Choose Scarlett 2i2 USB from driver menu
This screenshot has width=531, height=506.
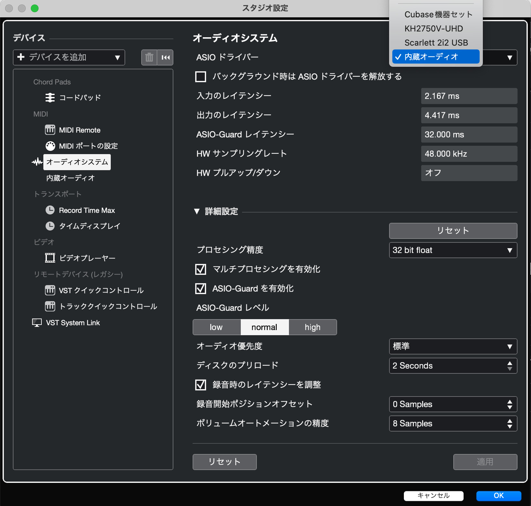tap(436, 43)
